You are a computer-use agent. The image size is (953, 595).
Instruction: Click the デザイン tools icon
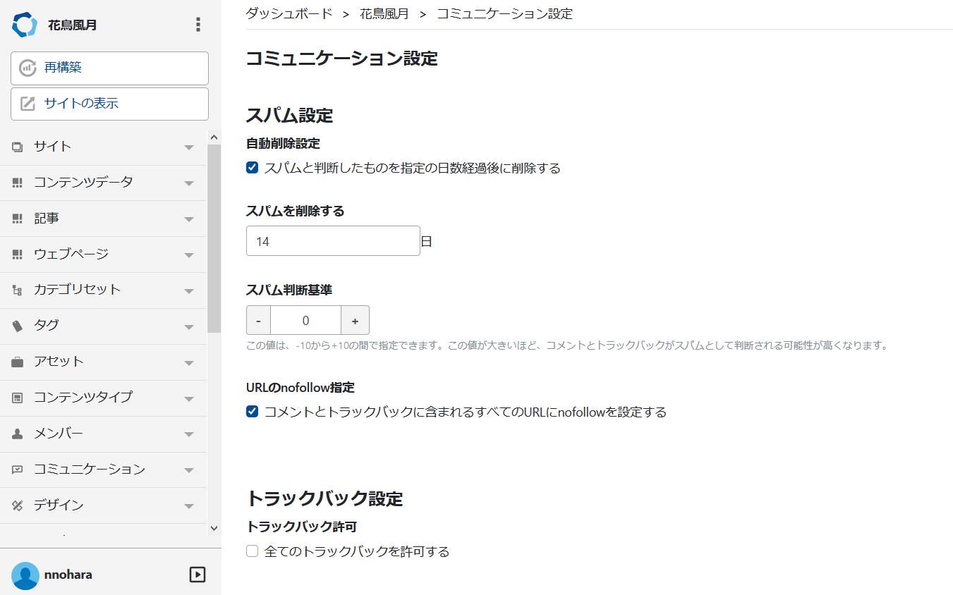[18, 505]
